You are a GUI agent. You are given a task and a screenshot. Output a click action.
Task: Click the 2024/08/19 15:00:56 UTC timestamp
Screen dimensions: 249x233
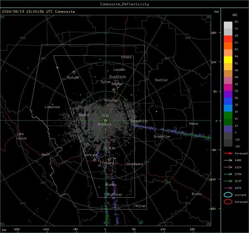coord(38,12)
